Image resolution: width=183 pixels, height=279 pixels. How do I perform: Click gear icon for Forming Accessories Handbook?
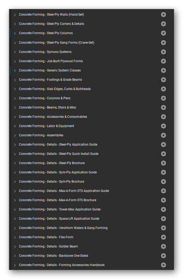pyautogui.click(x=163, y=265)
